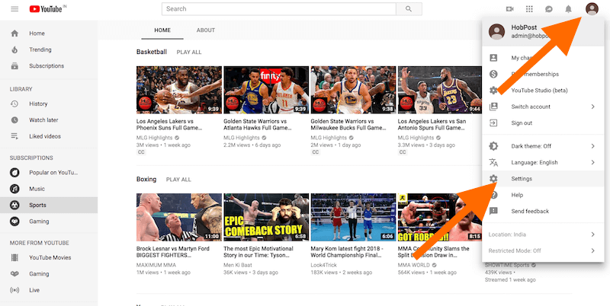Switch to the ABOUT tab
Viewport: 610px width, 306px height.
206,30
